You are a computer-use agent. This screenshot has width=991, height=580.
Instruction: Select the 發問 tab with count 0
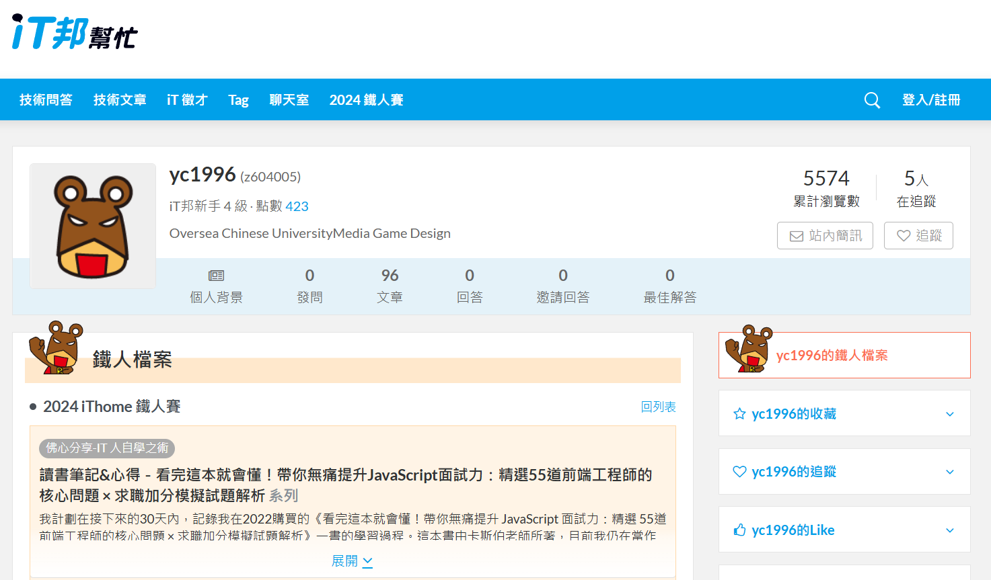click(x=309, y=286)
